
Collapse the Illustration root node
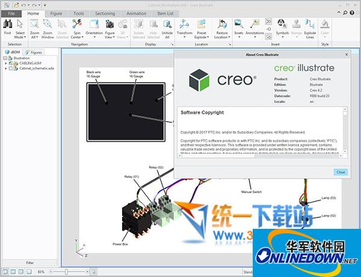coord(5,58)
